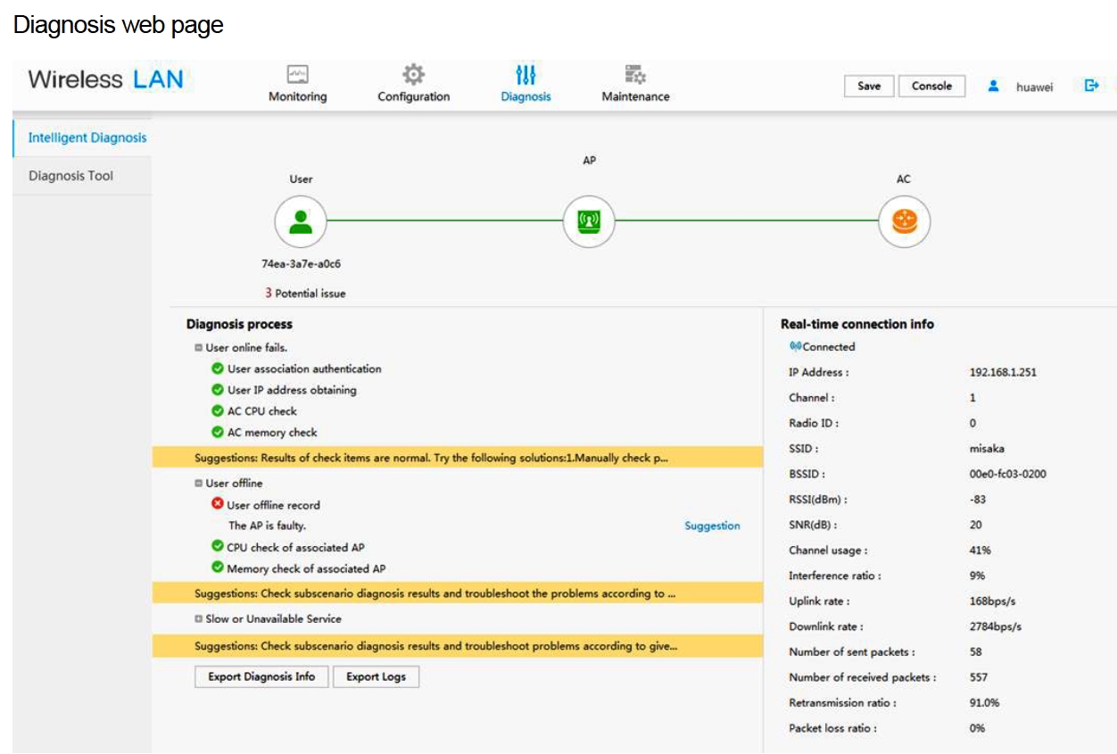Click the Monitoring chart icon
Viewport: 1117px width, 754px height.
tap(297, 74)
